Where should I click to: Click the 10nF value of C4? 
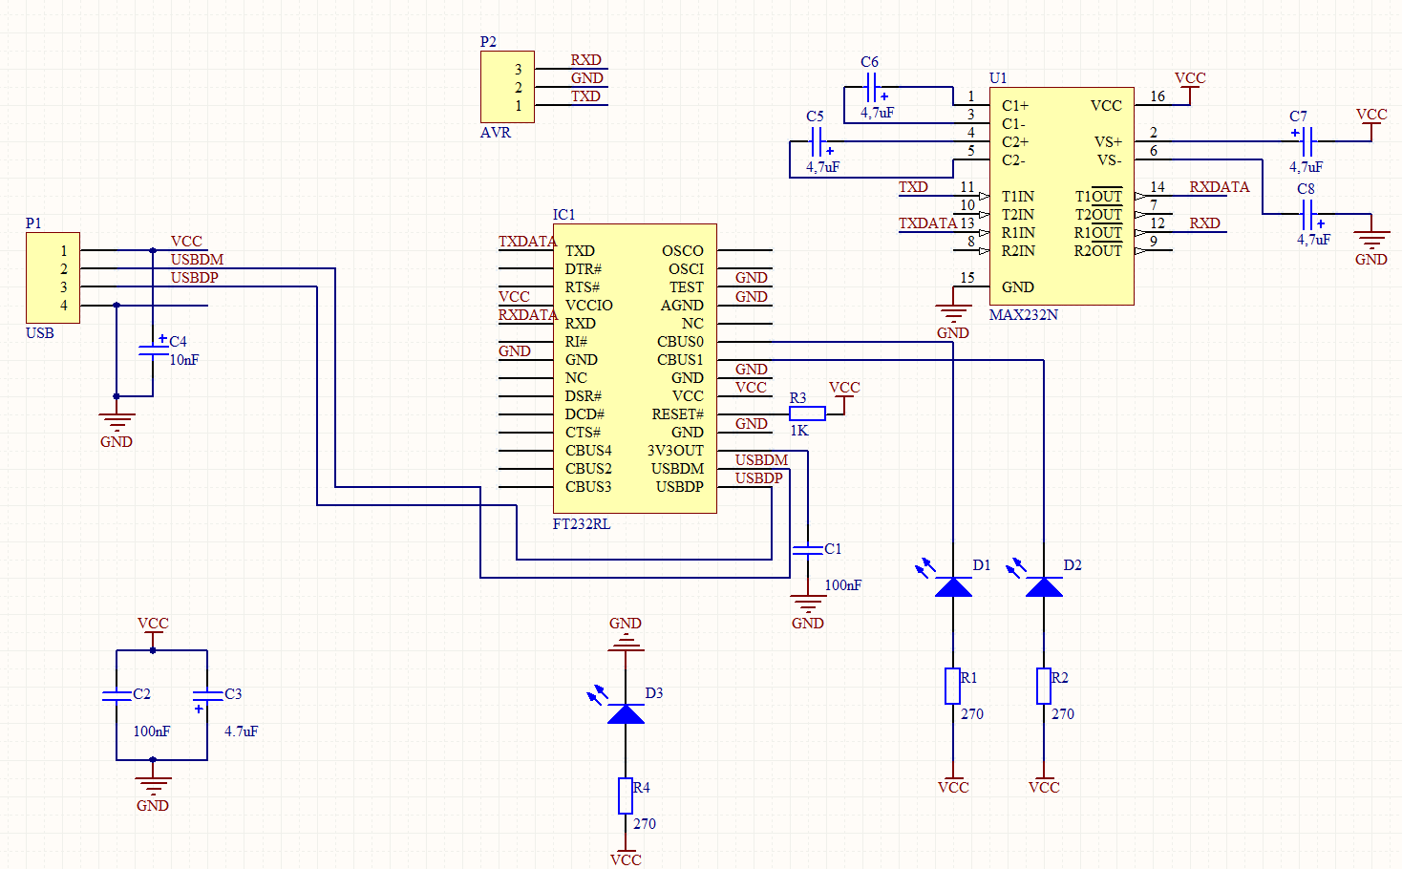tap(184, 360)
